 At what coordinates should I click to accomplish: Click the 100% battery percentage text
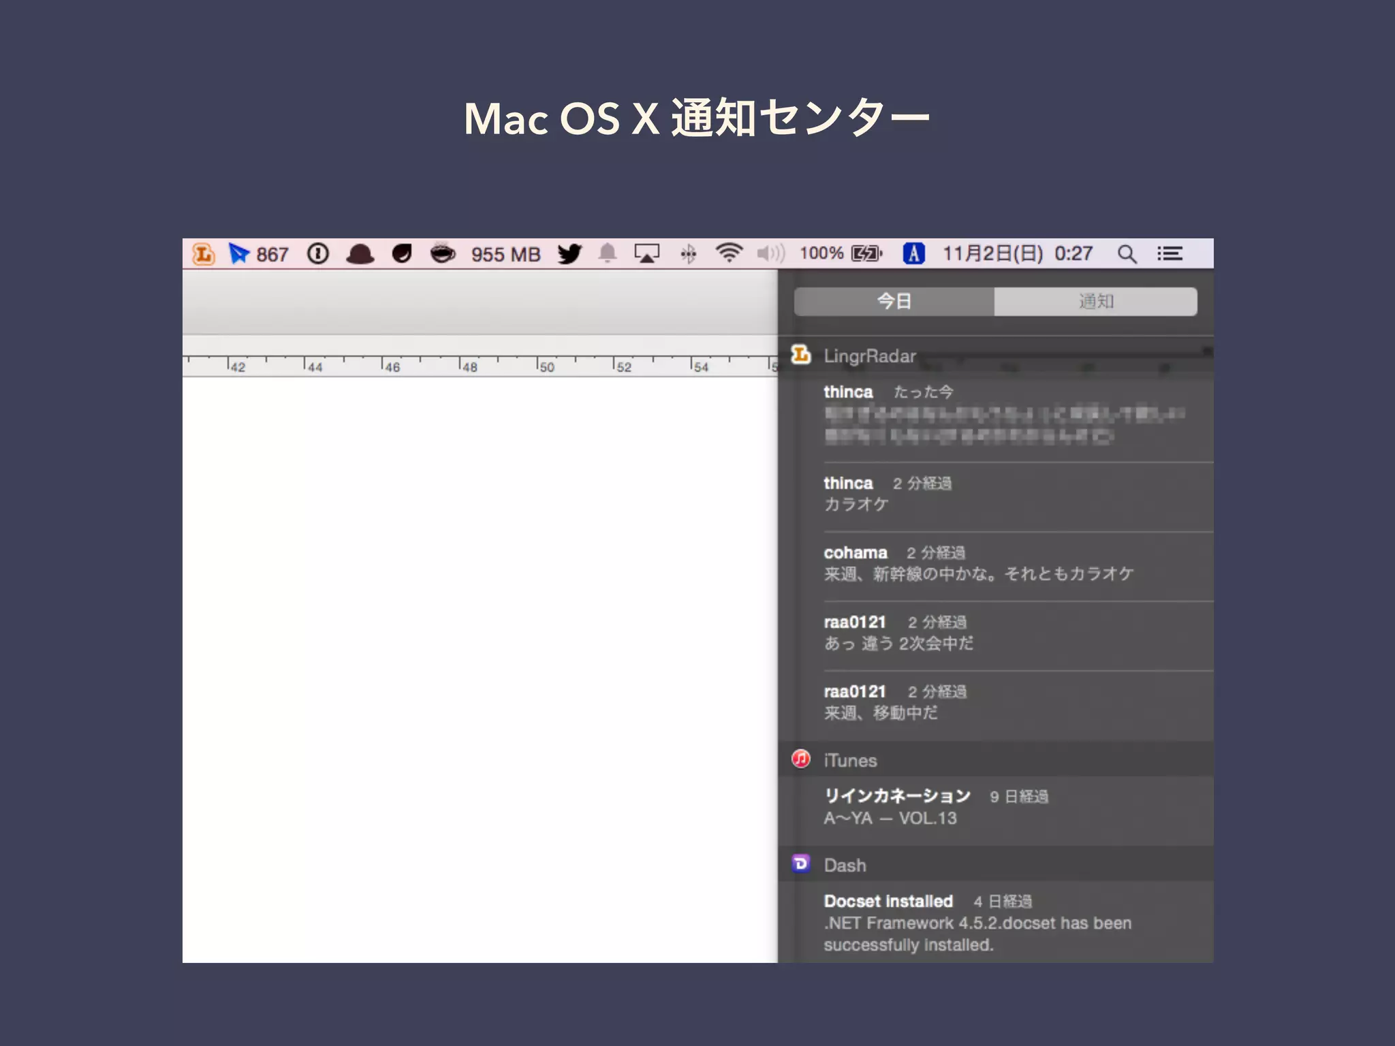821,253
